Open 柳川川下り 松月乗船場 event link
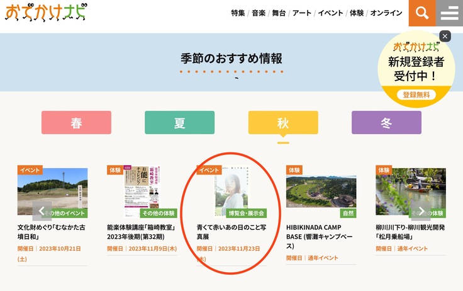The width and height of the screenshot is (463, 291). 410,231
